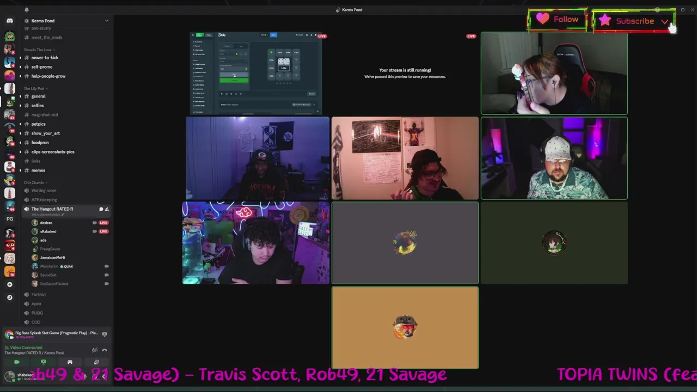Toggle camera button in voice panel
The width and height of the screenshot is (697, 392).
click(x=17, y=362)
